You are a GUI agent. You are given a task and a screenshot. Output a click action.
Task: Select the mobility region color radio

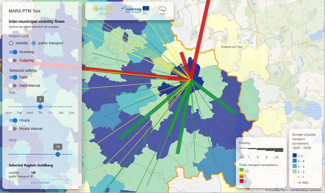point(11,43)
